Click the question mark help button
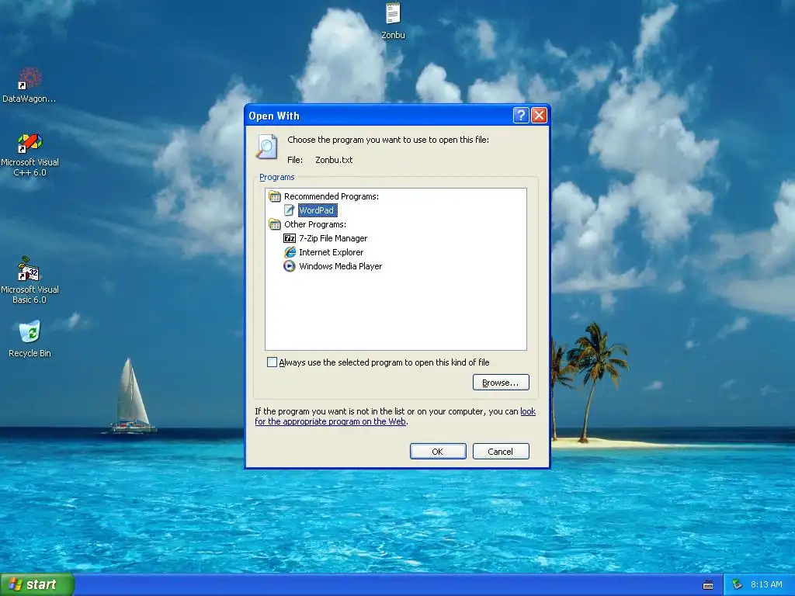The height and width of the screenshot is (596, 795). pos(521,116)
